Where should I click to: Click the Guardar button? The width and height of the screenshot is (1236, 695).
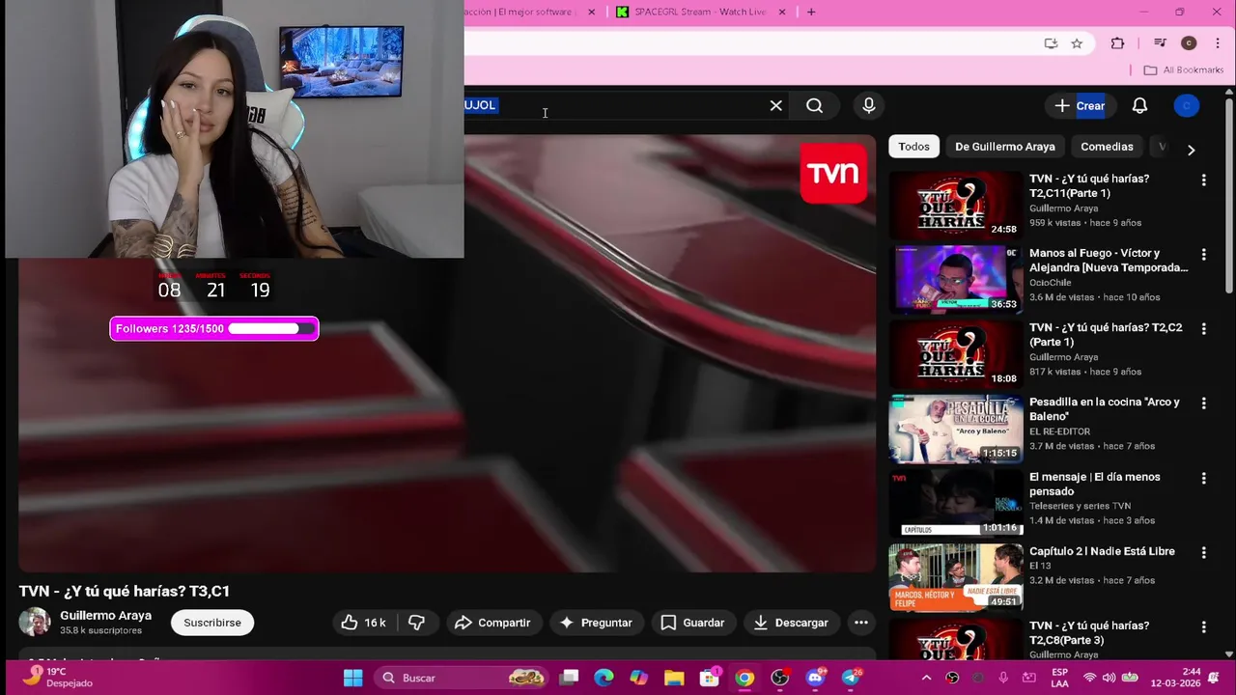(692, 623)
